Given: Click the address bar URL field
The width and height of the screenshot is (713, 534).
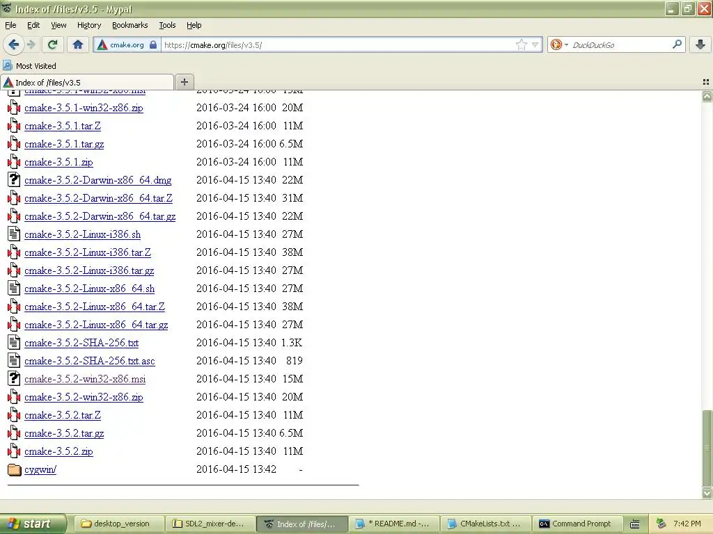Looking at the screenshot, I should click(339, 44).
